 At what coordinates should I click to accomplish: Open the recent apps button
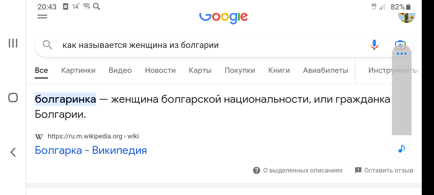pos(13,43)
